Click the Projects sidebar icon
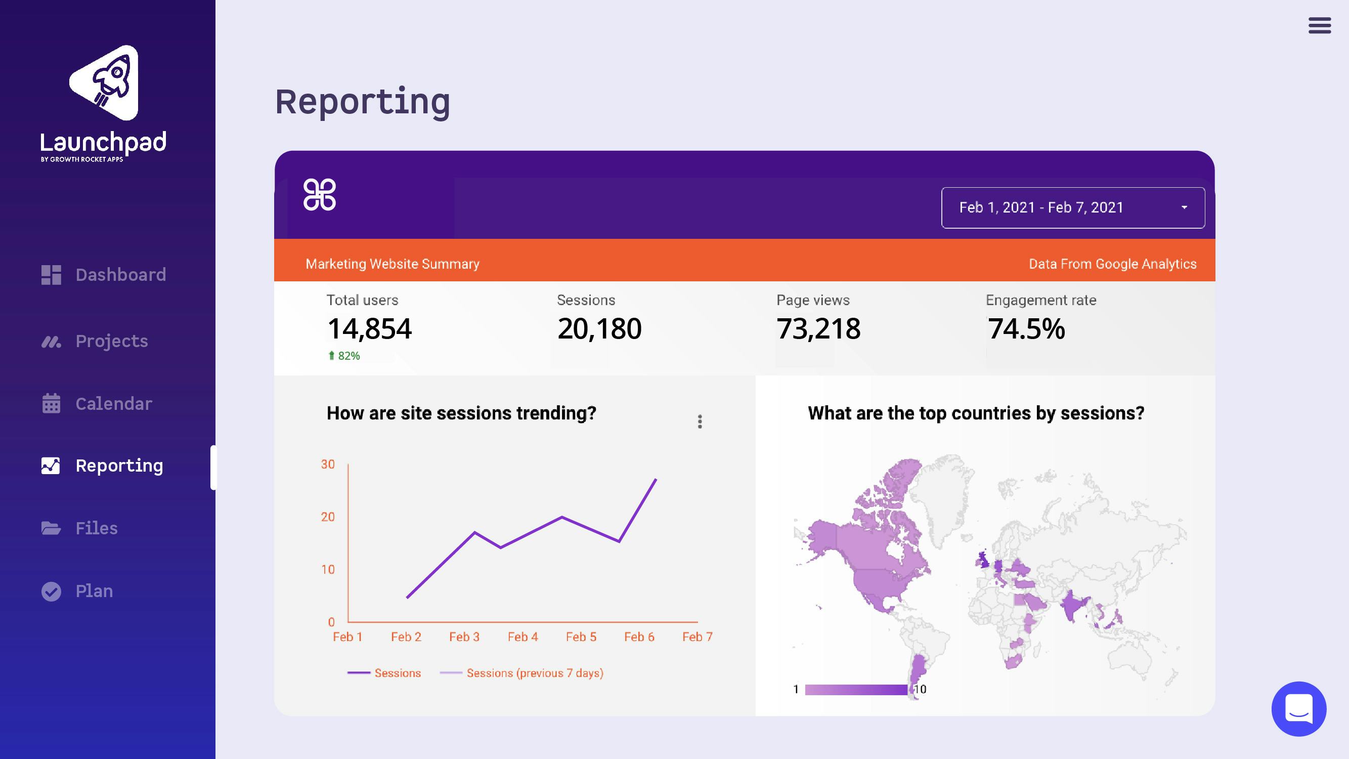The image size is (1349, 759). (51, 342)
